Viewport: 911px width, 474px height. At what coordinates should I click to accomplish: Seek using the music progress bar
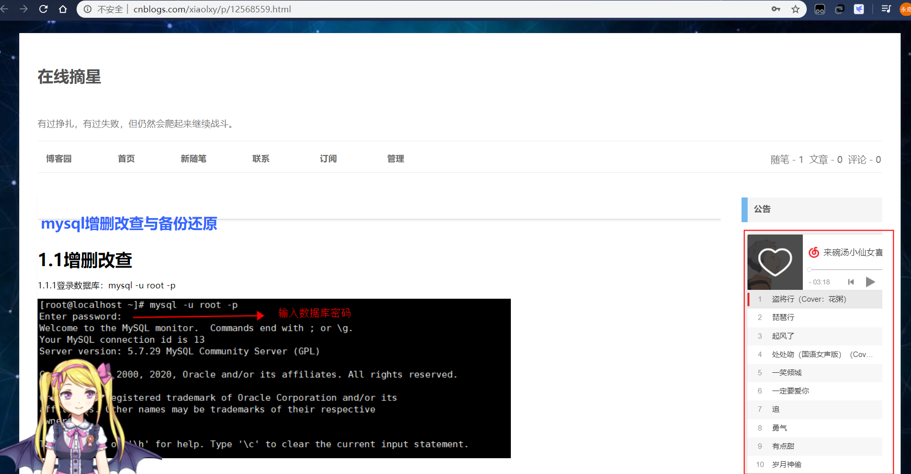click(x=845, y=270)
